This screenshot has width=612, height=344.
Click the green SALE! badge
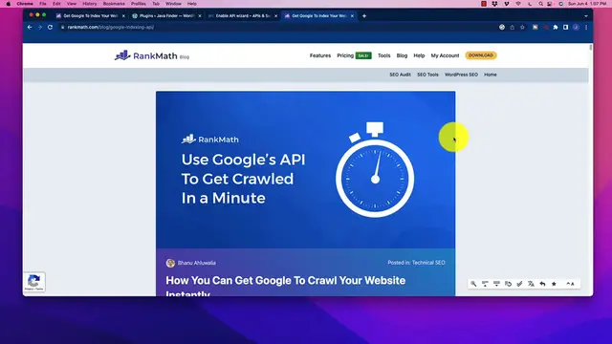pos(363,55)
